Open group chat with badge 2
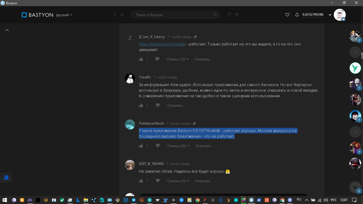Screen dimensions: 363x204 pyautogui.click(x=355, y=36)
